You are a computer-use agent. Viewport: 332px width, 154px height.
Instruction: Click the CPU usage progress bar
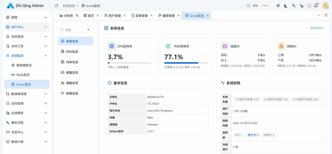[x=129, y=63]
